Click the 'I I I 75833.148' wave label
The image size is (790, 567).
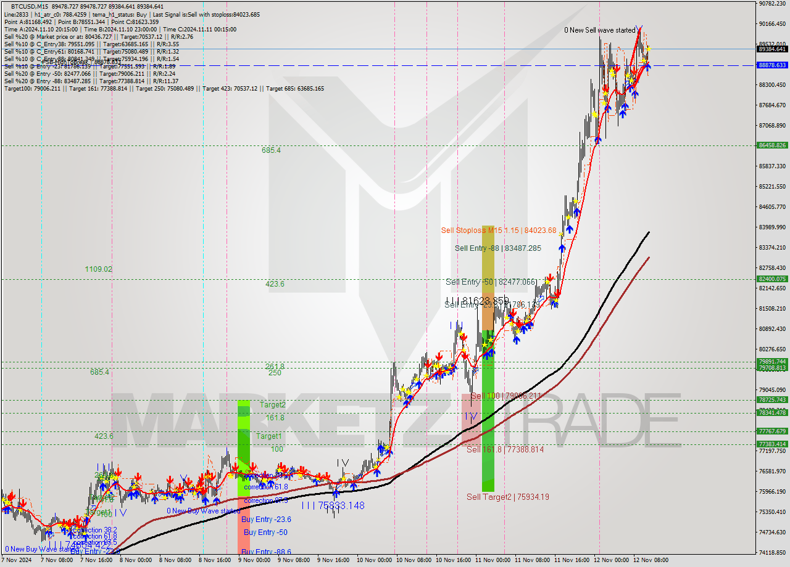tap(333, 505)
